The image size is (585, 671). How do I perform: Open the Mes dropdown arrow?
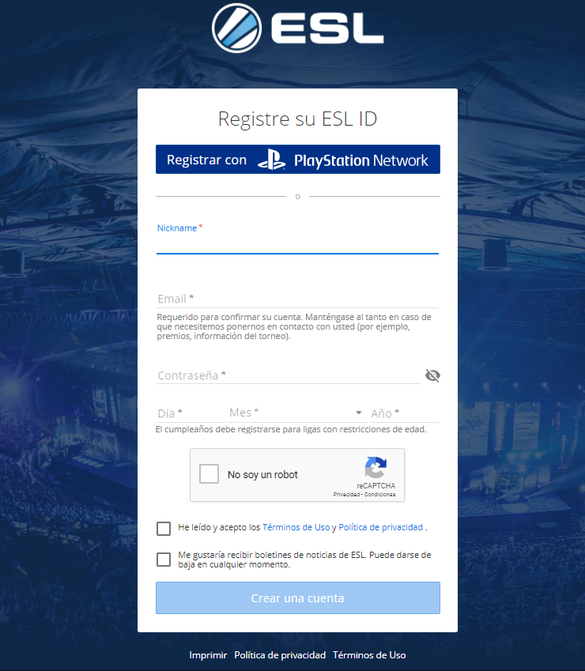pos(359,413)
